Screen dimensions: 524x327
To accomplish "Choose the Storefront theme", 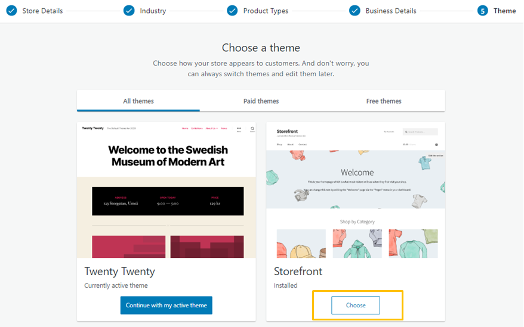I will [356, 306].
